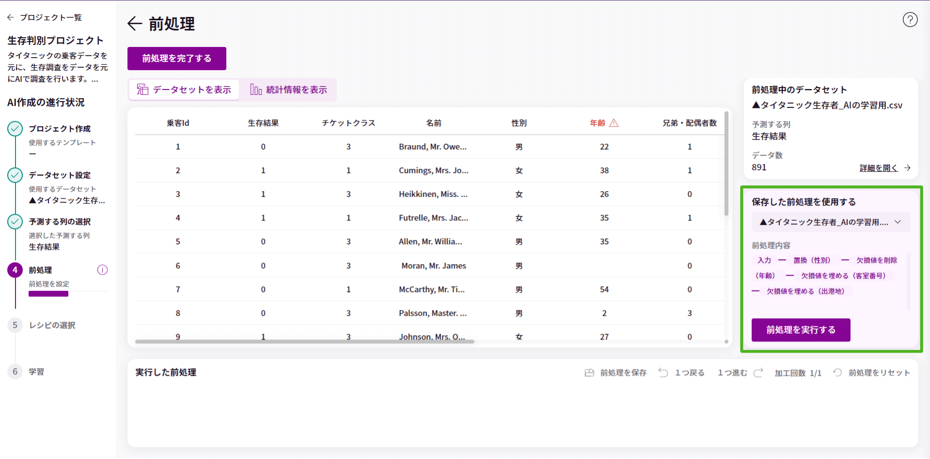Click the 生存結果 column header
Screen dimensions: 930x459
263,123
